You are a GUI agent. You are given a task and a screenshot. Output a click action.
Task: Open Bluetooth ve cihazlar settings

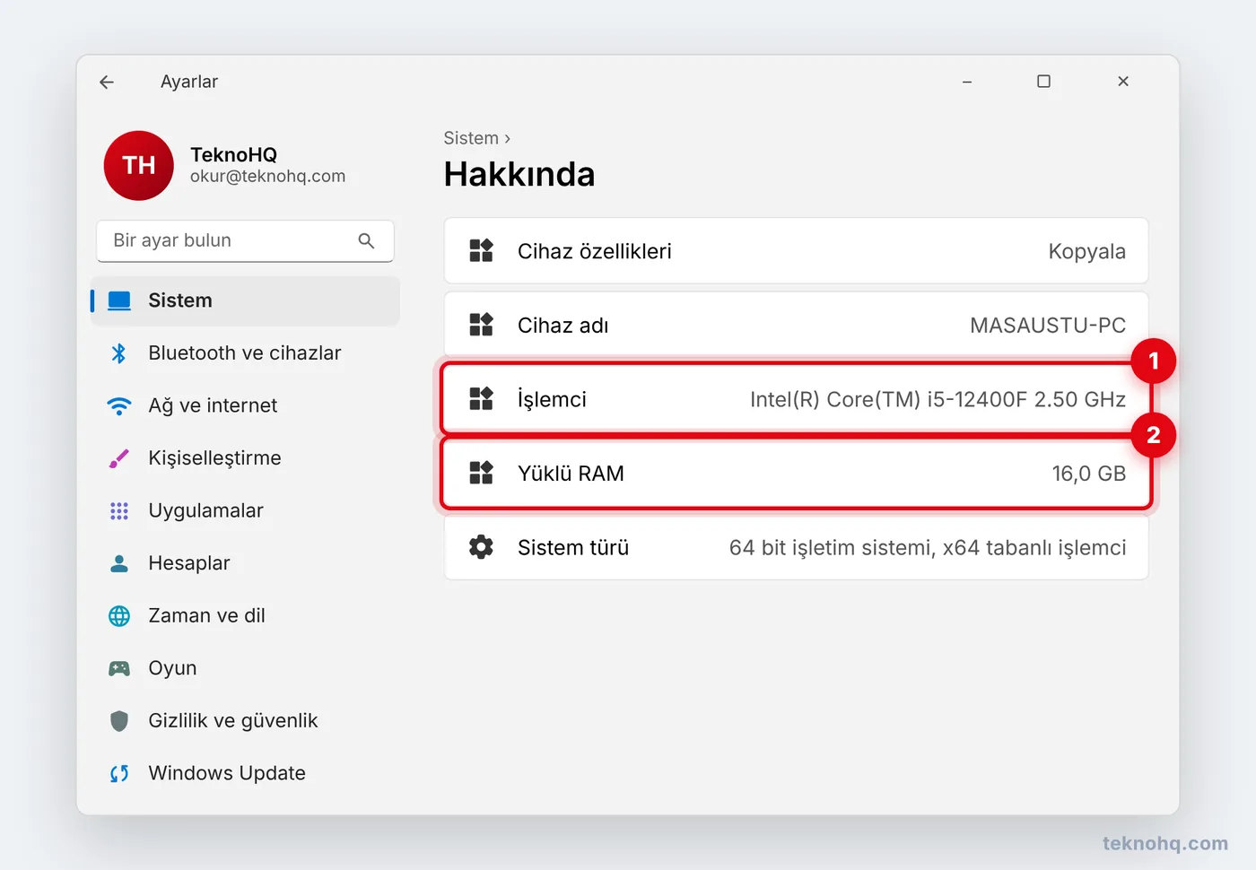tap(245, 353)
